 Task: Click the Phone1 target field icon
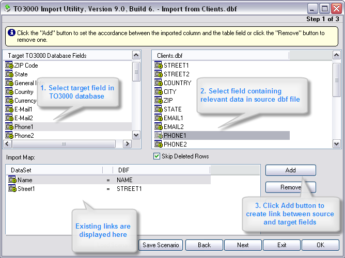[x=9, y=127]
